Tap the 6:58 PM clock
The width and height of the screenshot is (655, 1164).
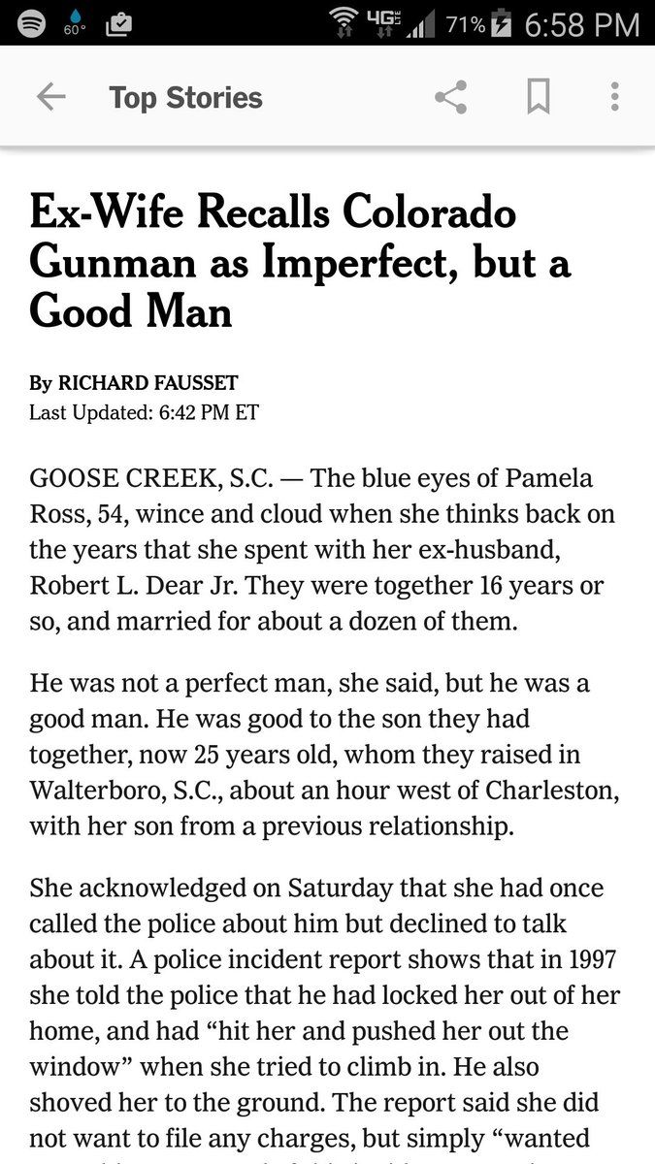tap(582, 23)
